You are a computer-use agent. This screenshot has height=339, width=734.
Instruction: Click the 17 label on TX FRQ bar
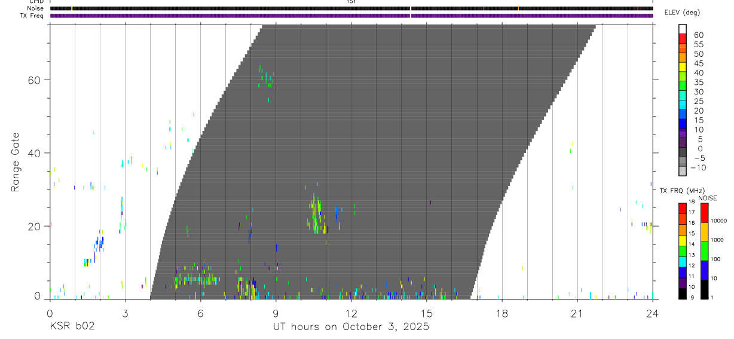(x=692, y=212)
